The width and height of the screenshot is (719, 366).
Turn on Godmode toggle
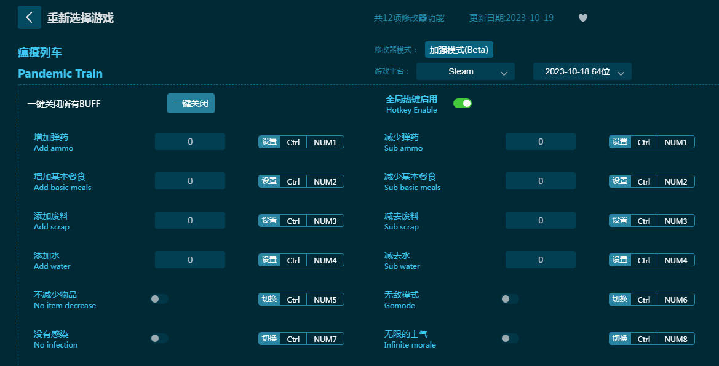(510, 299)
